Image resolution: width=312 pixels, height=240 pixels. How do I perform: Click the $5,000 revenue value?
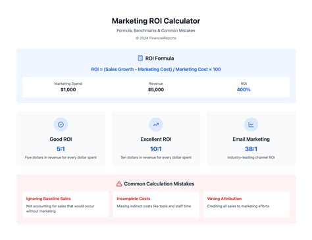click(156, 89)
